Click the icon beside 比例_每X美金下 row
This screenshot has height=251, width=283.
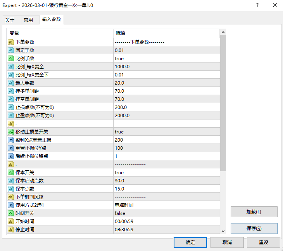tap(10, 74)
